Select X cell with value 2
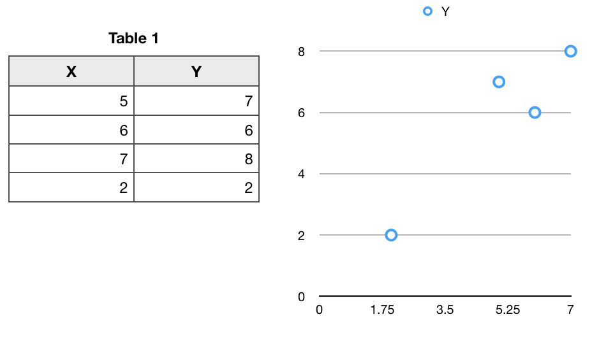The width and height of the screenshot is (606, 340). (71, 187)
